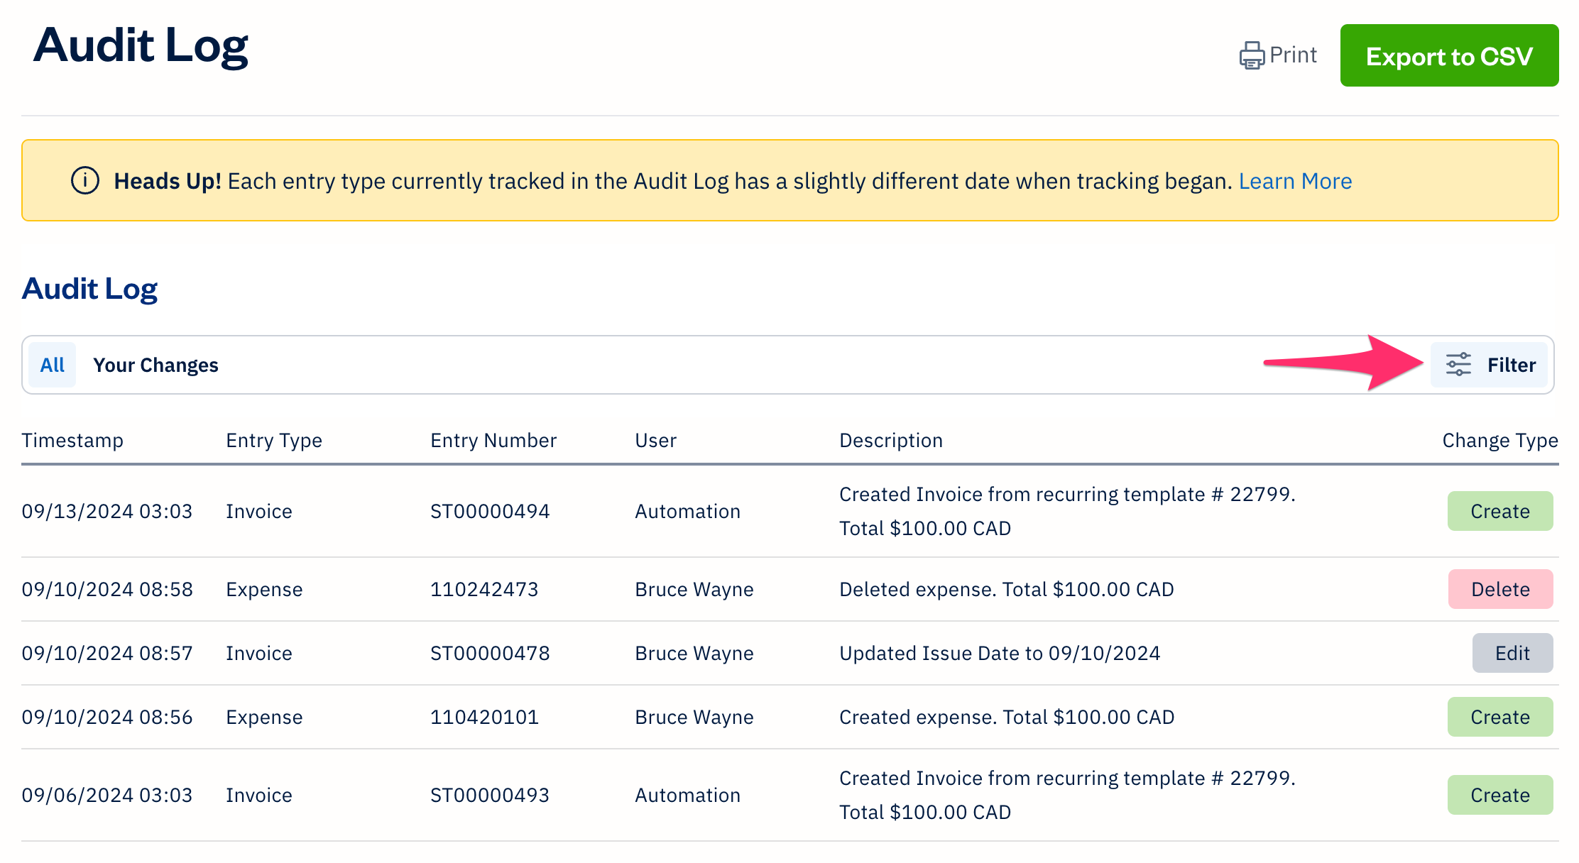Sort by the Timestamp column header

[x=72, y=440]
